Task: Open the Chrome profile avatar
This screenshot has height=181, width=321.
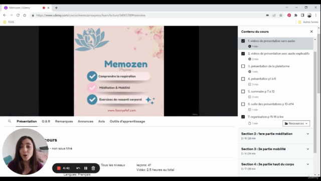Action: pos(309,15)
